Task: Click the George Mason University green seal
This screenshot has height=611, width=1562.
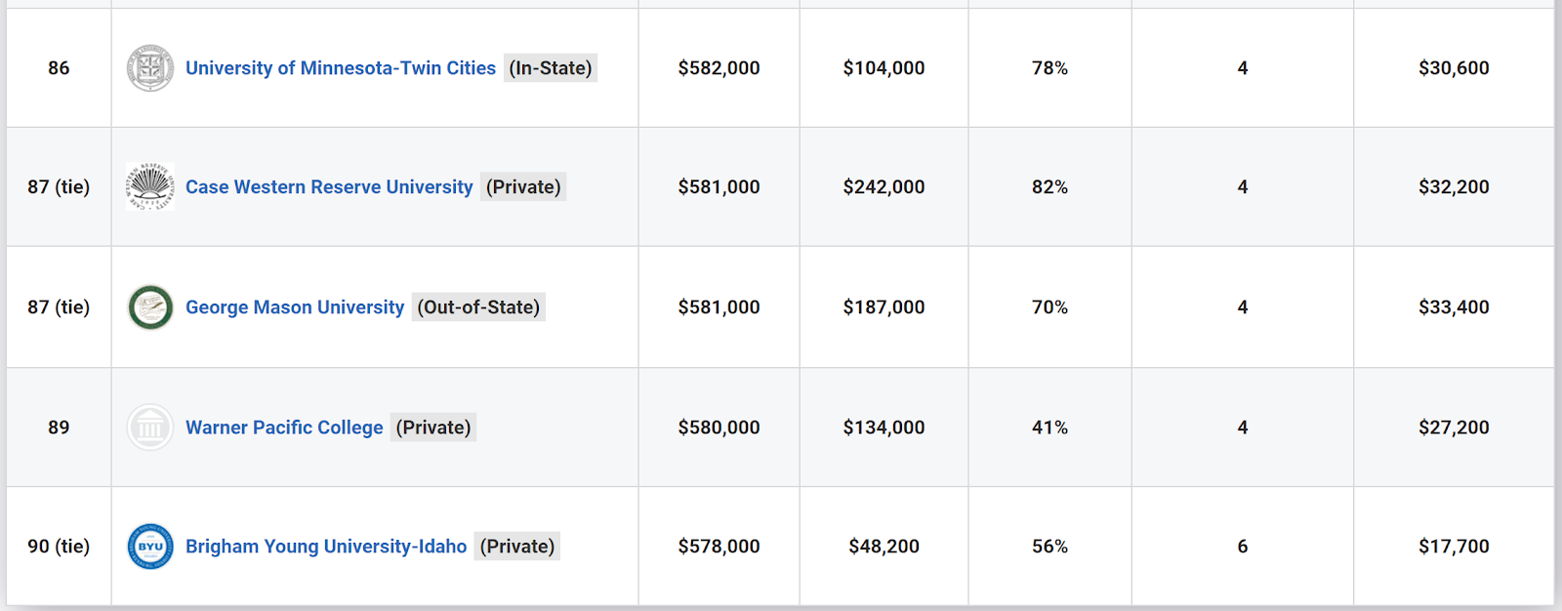Action: pyautogui.click(x=150, y=307)
